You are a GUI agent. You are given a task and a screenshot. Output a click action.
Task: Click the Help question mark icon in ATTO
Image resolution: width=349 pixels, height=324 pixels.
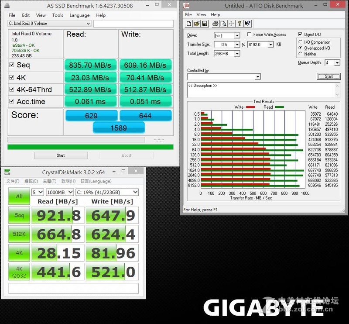(240, 24)
